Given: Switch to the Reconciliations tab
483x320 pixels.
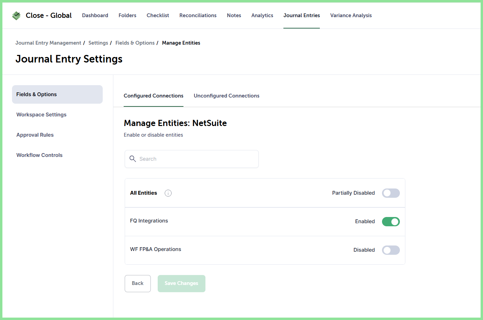Looking at the screenshot, I should point(198,15).
